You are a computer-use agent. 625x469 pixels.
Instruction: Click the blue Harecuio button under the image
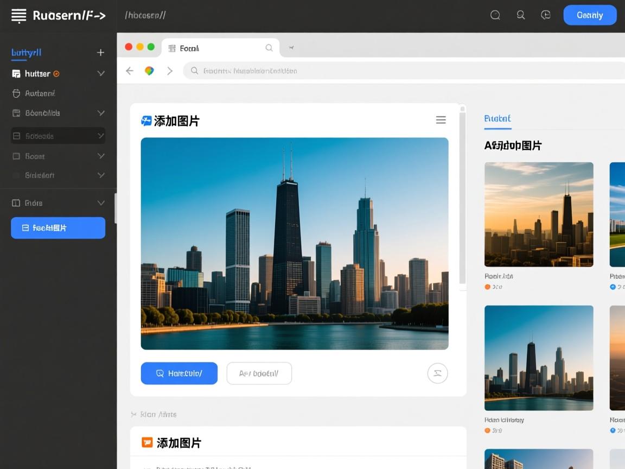(x=179, y=373)
